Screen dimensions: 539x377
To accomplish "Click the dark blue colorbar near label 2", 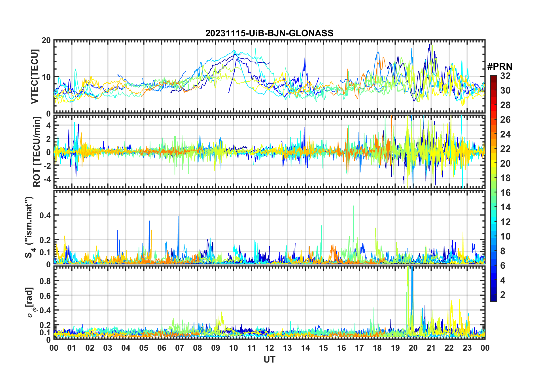I will pos(493,295).
